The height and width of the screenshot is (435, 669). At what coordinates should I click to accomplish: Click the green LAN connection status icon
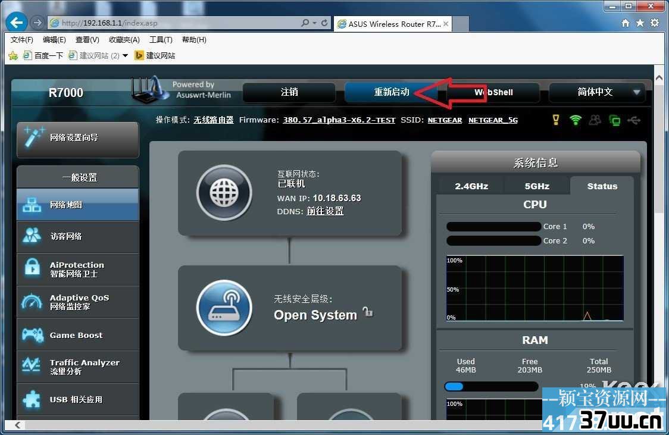pyautogui.click(x=614, y=121)
